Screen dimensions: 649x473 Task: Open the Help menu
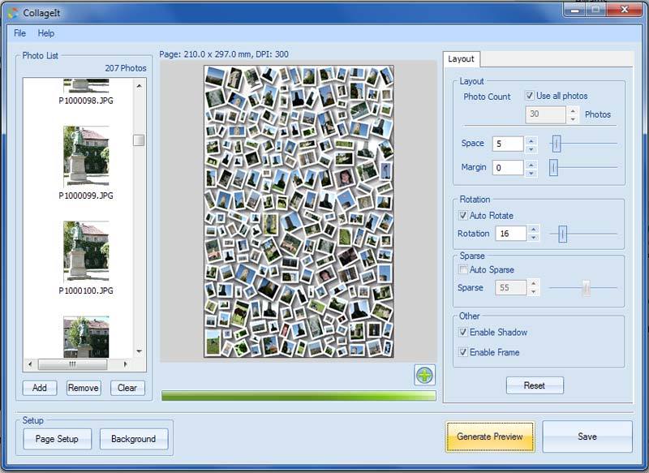click(46, 33)
